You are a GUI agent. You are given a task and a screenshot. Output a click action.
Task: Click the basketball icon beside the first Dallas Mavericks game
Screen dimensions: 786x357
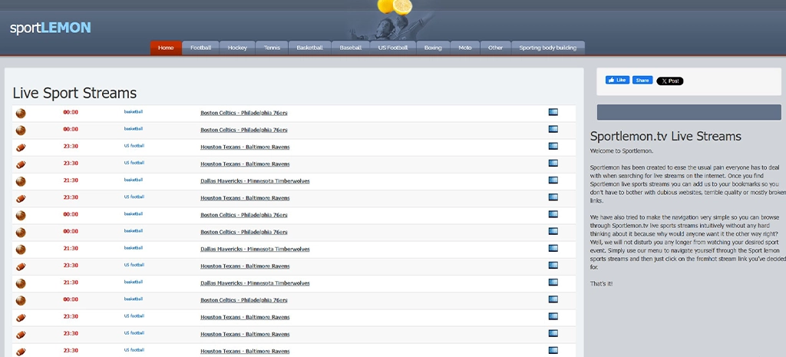click(x=21, y=181)
